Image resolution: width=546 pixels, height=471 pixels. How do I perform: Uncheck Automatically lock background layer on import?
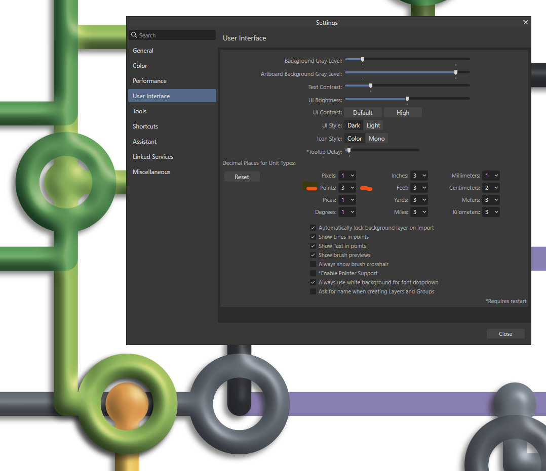[x=313, y=228]
